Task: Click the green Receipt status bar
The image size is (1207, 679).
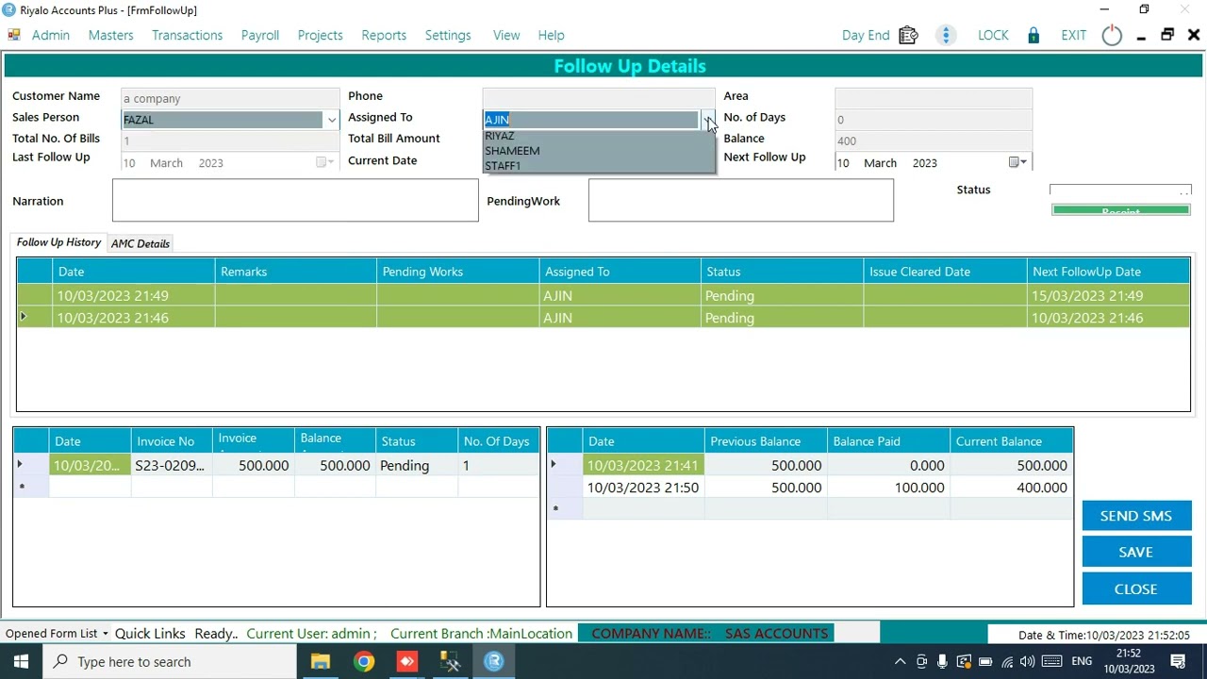Action: pyautogui.click(x=1121, y=209)
